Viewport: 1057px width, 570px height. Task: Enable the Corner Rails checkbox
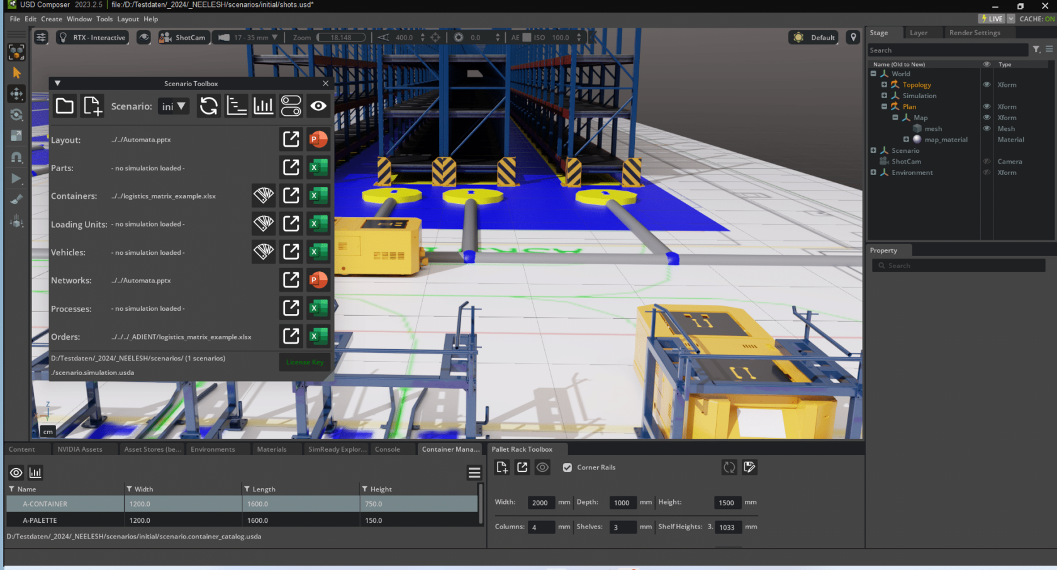point(568,467)
